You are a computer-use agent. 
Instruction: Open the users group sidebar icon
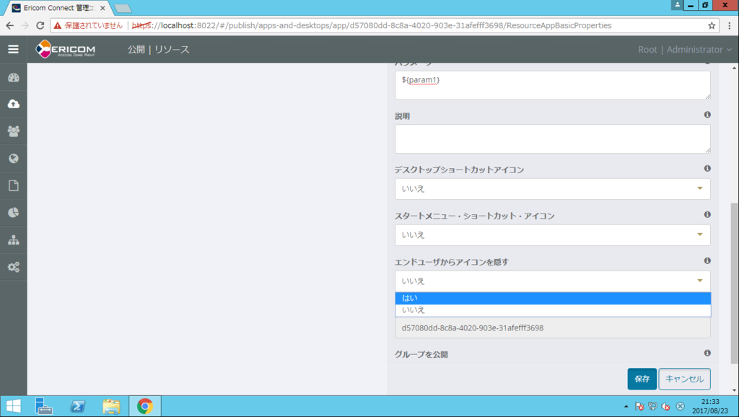tap(13, 131)
